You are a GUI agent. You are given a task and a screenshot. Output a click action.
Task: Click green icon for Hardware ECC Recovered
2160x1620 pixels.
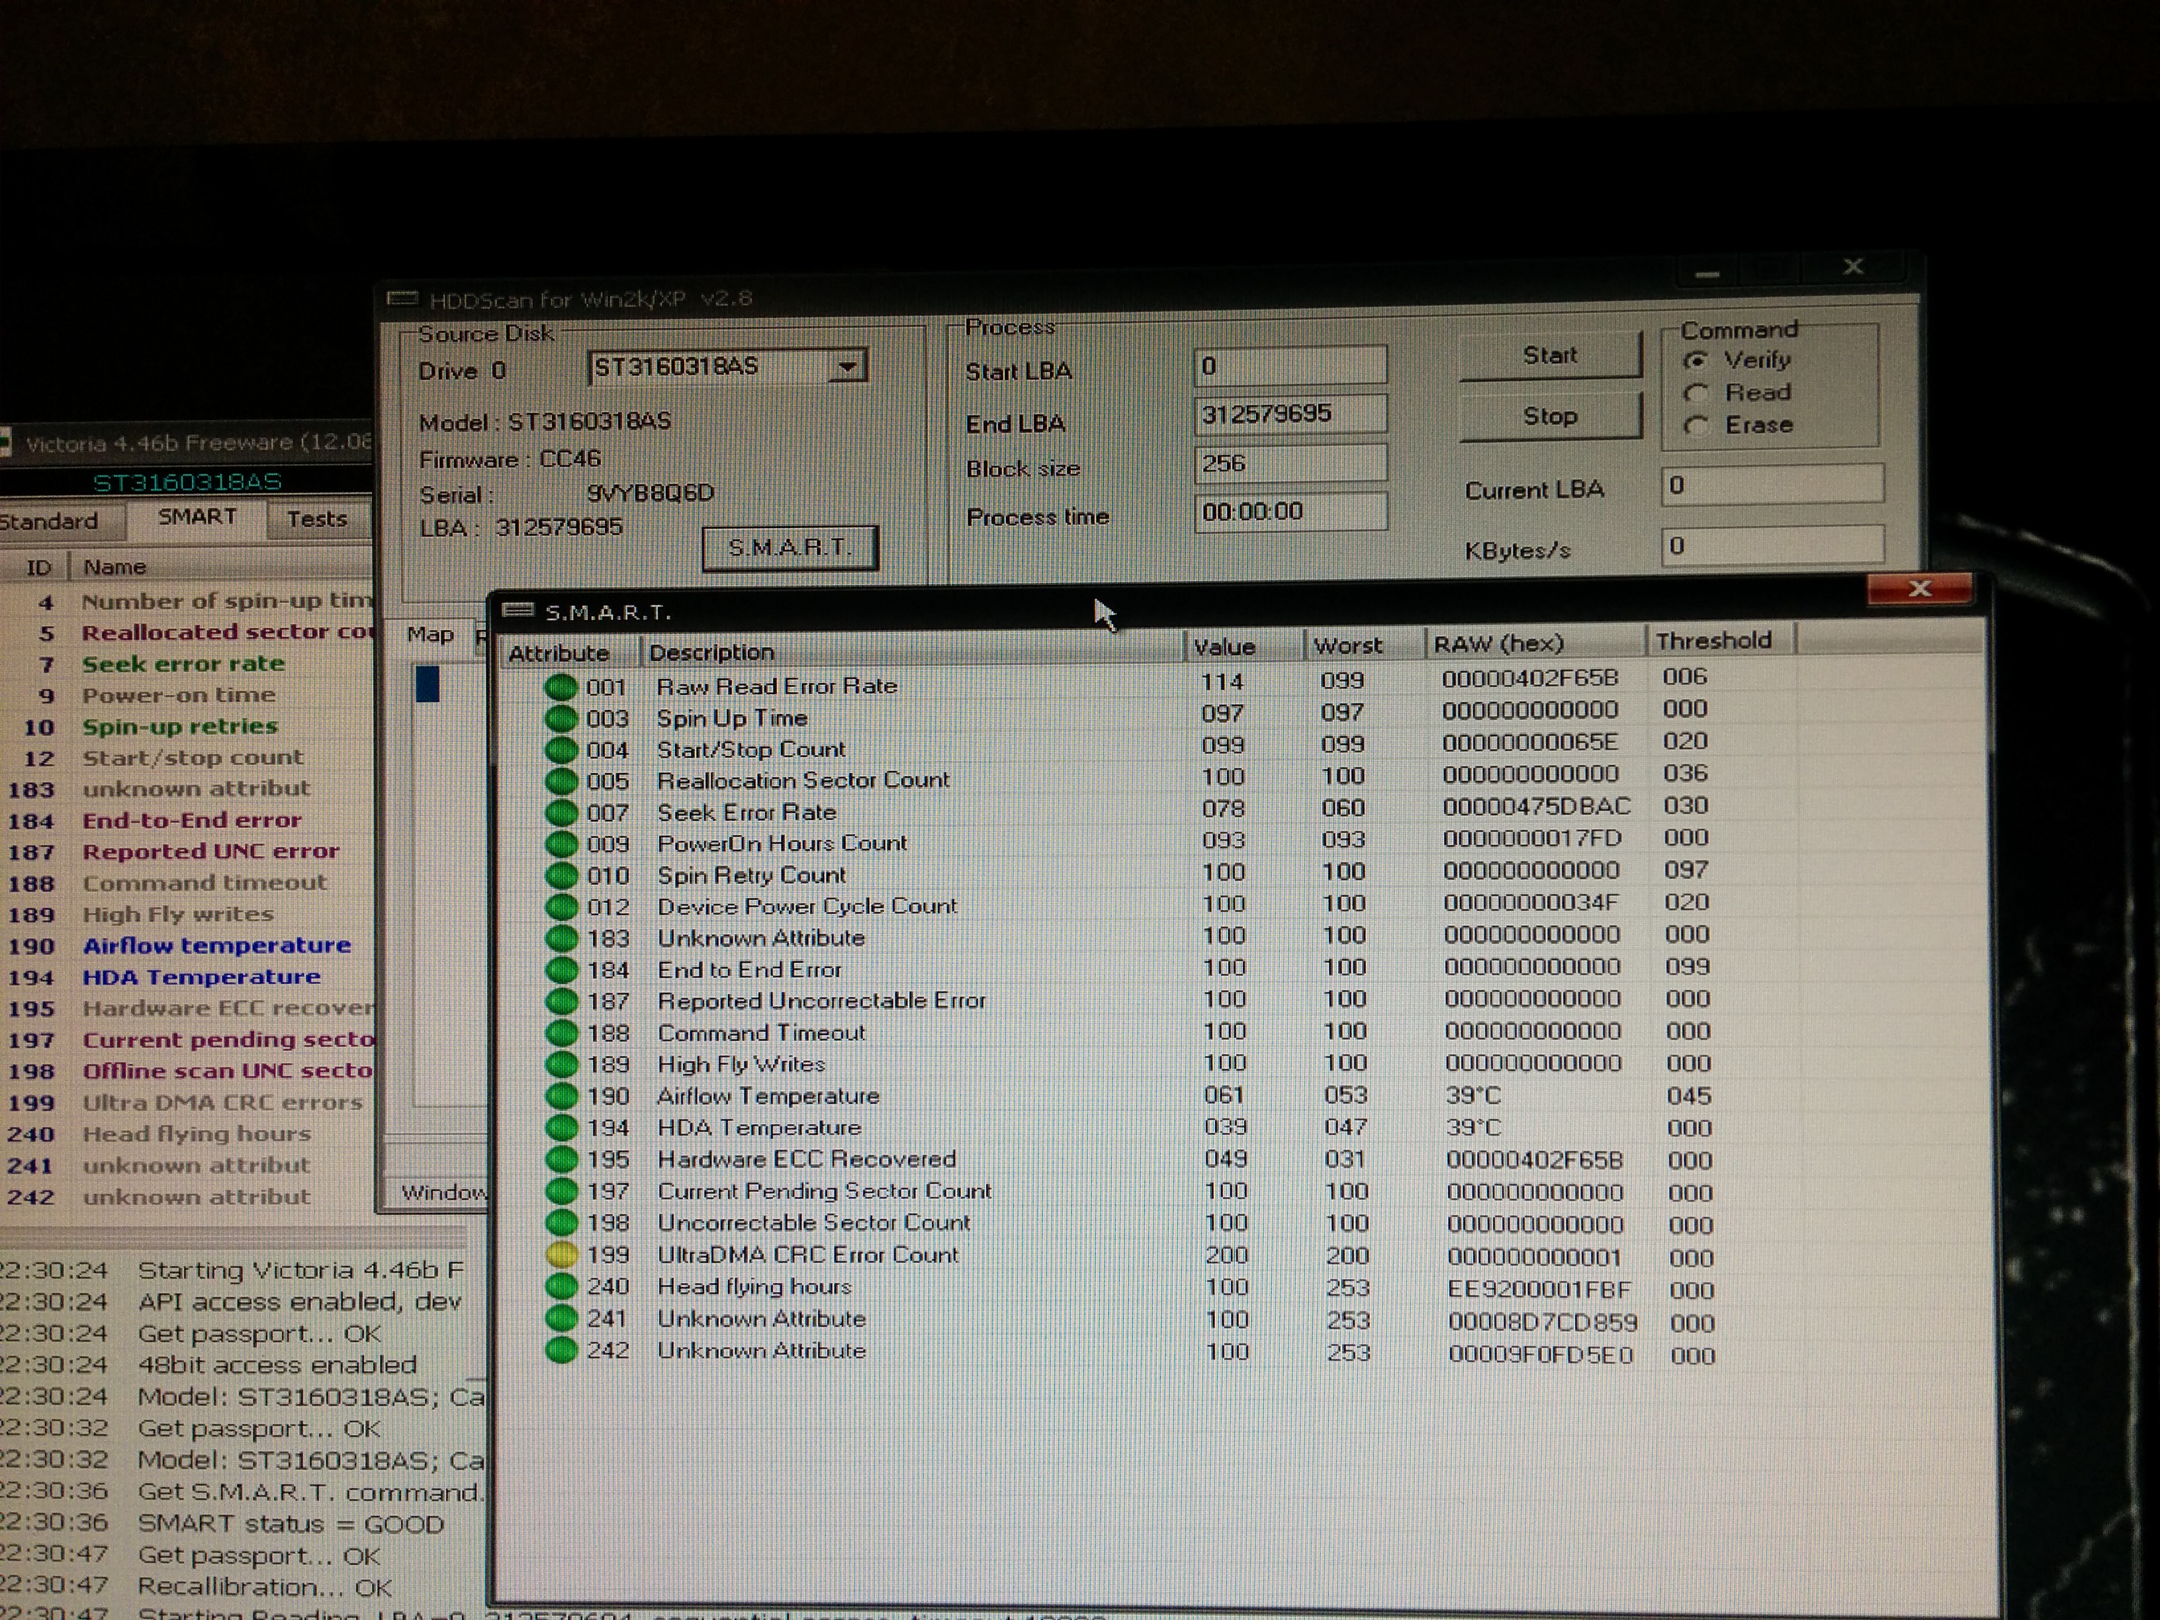coord(561,1160)
